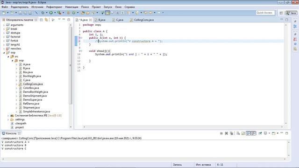Viewport: 299px width, 168px height.
Task: Click the Package Explorer vertical scrollbar
Action: pos(71,65)
